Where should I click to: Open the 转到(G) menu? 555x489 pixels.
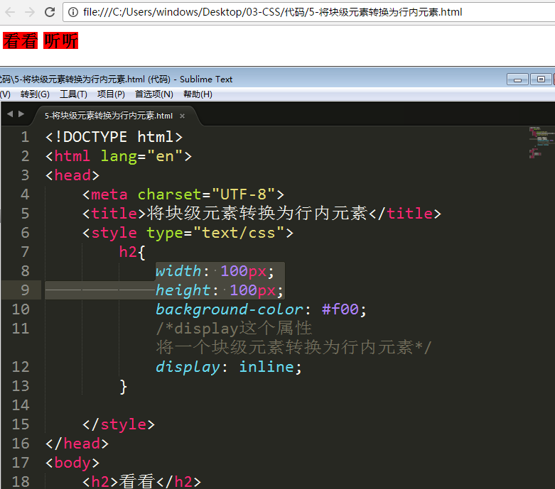(35, 94)
